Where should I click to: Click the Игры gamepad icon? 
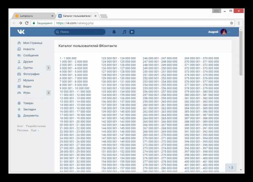[19, 93]
